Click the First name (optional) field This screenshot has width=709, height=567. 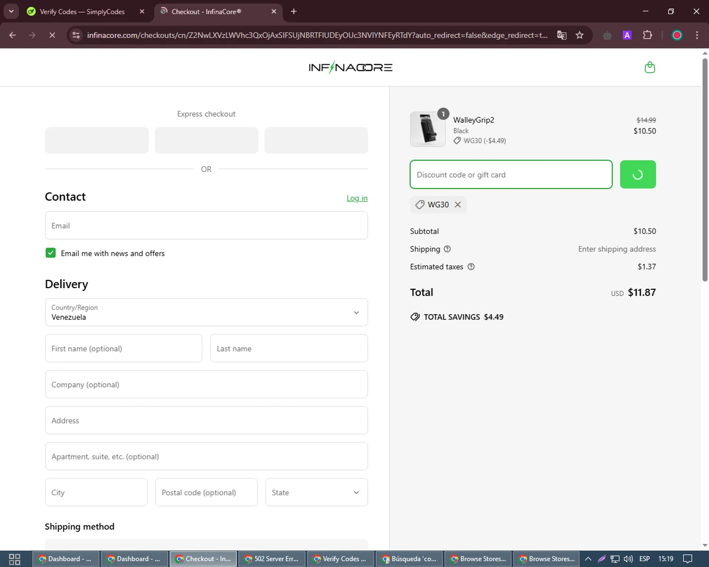pyautogui.click(x=123, y=348)
